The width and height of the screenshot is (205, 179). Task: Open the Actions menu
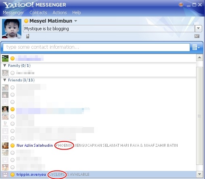coord(60,12)
